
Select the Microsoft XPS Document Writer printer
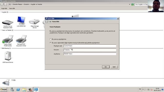click(x=21, y=41)
